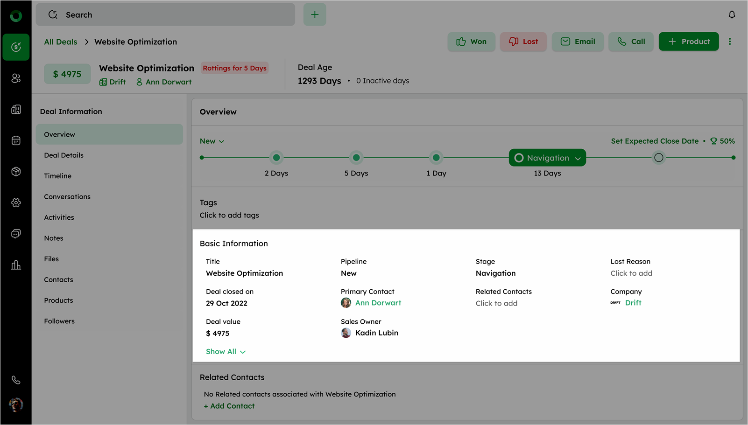The height and width of the screenshot is (425, 748).
Task: Open the Navigation stage dropdown
Action: coord(547,158)
